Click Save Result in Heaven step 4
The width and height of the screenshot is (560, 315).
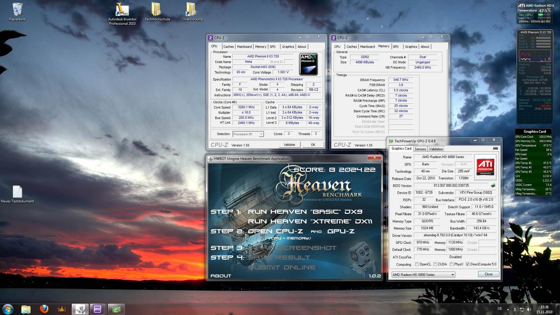pyautogui.click(x=279, y=258)
